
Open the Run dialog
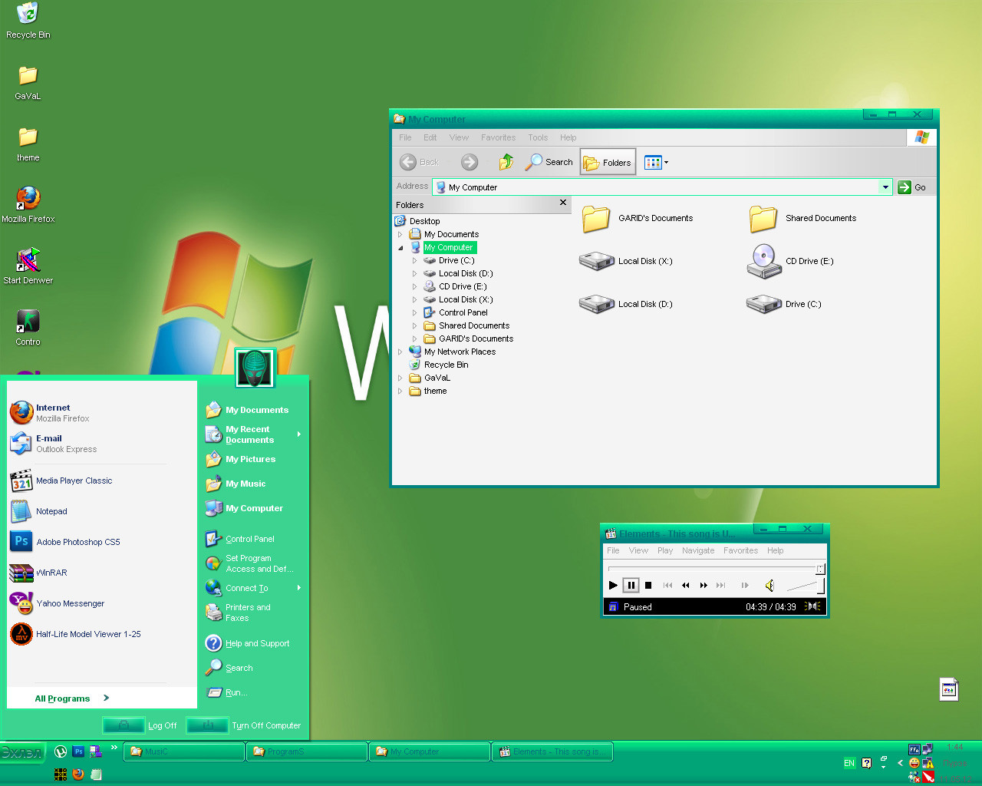(226, 692)
